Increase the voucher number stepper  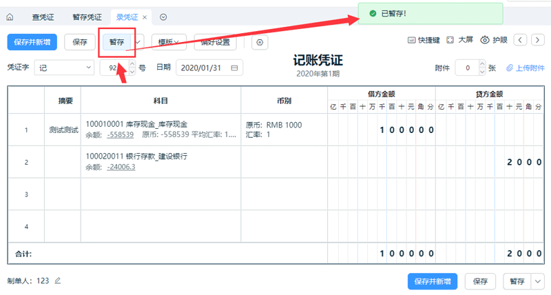click(132, 63)
